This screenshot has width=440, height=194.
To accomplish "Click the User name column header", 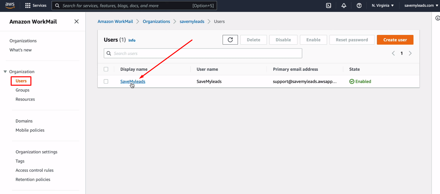I will click(x=207, y=69).
